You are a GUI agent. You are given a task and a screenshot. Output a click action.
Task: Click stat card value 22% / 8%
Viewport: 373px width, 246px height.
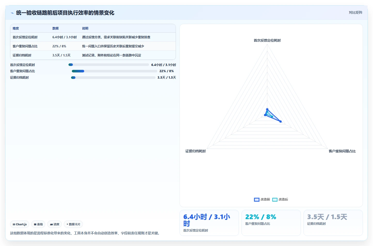(x=261, y=217)
